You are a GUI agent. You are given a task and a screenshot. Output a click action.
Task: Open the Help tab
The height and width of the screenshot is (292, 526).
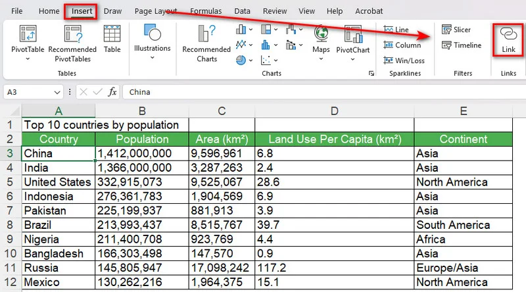(335, 11)
